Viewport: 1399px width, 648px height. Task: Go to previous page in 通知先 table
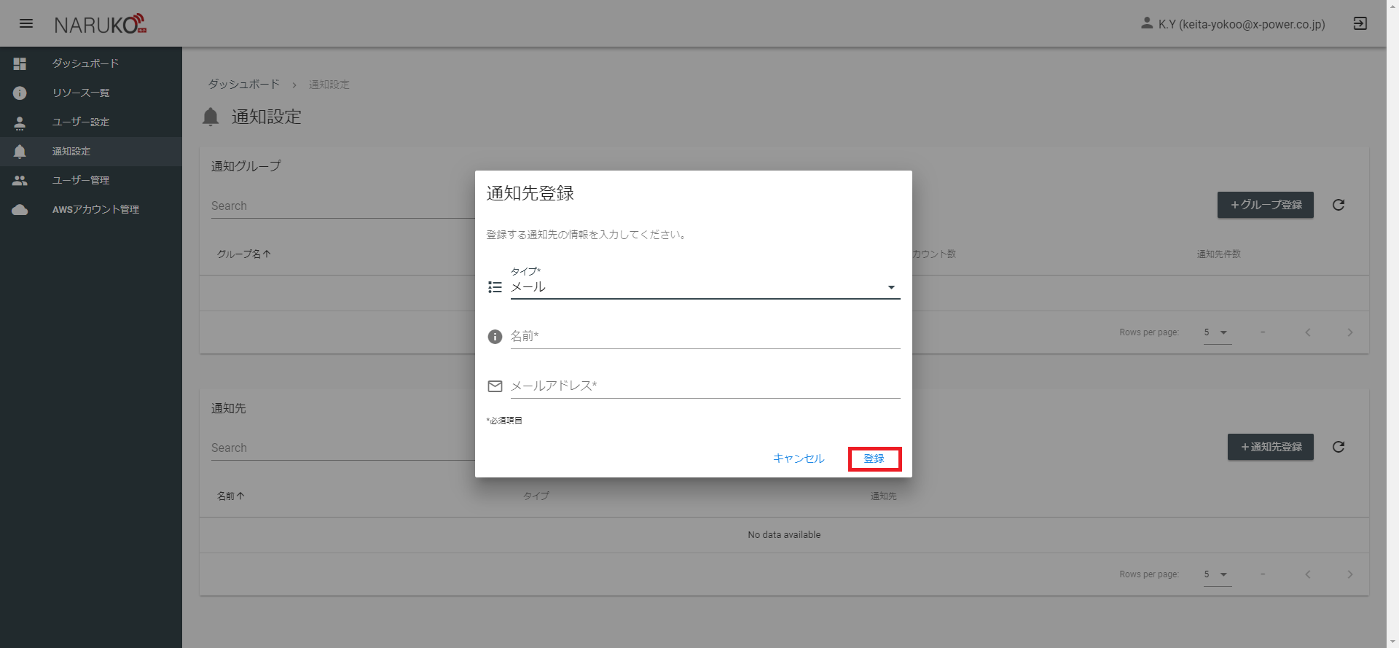[1308, 574]
